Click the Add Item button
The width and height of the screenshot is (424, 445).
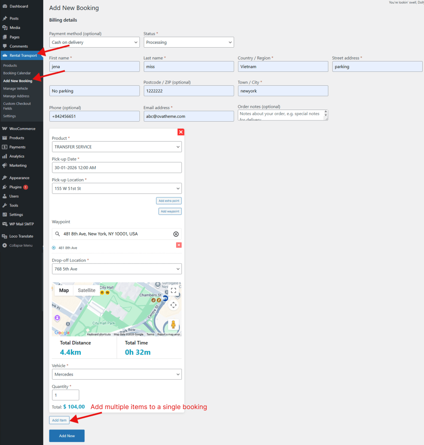coord(59,420)
